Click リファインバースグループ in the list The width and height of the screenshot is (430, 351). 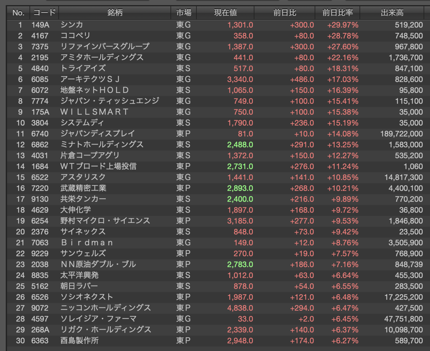click(105, 47)
